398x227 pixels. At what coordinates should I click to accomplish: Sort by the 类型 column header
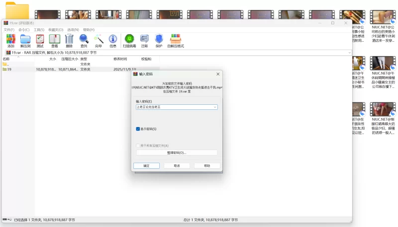point(84,59)
